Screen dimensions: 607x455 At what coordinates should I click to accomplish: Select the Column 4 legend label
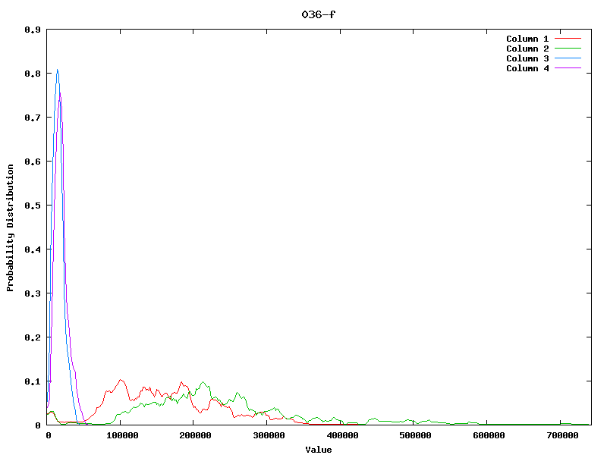click(527, 68)
